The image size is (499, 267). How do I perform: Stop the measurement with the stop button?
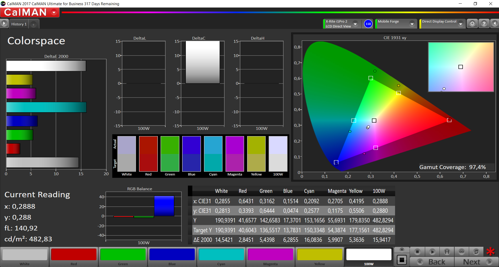tap(417, 252)
